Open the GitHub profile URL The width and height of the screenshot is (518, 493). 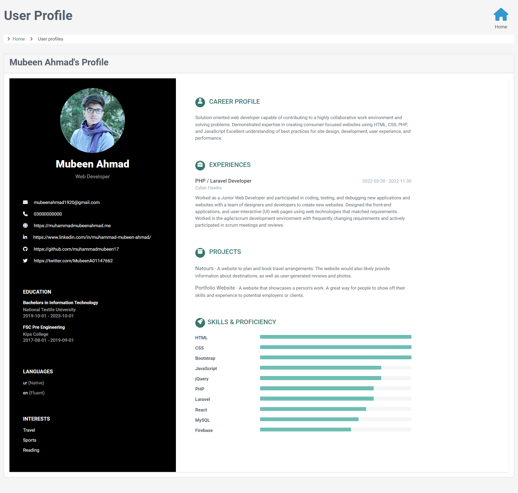coord(76,249)
